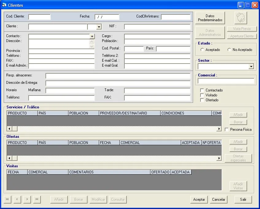Click OFERTADO column header in Visitas grid
This screenshot has width=260, height=209.
(161, 172)
